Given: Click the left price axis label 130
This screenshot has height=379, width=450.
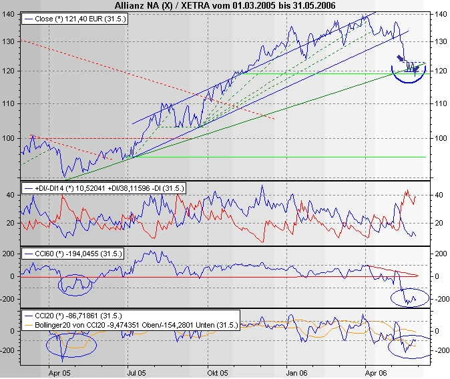Looking at the screenshot, I should pos(8,41).
